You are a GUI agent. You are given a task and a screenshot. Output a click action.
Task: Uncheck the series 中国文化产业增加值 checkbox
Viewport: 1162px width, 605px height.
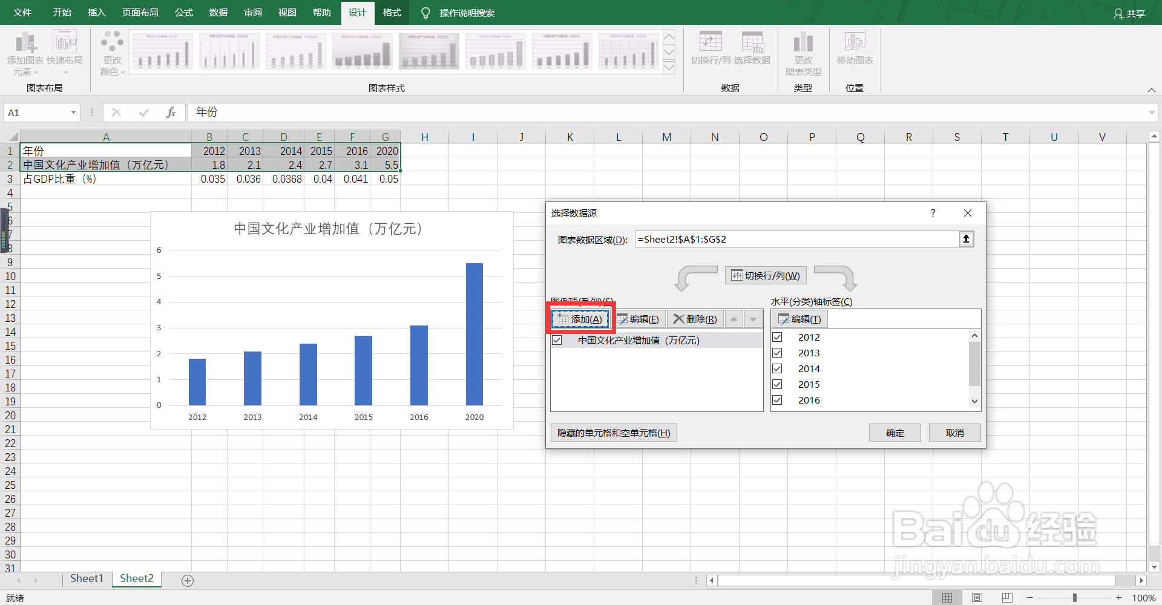coord(557,340)
